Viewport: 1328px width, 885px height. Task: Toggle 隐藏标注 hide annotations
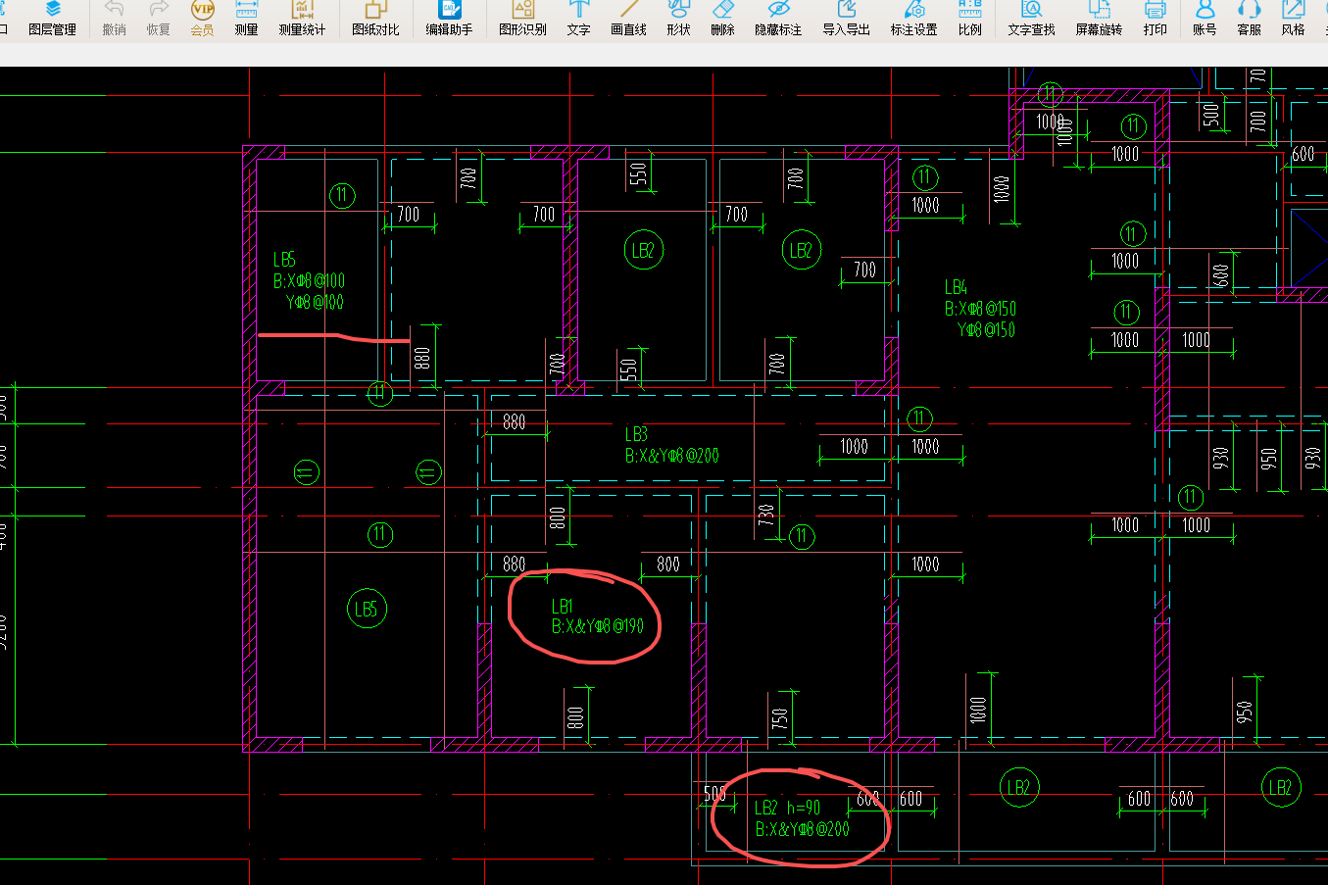(x=778, y=19)
